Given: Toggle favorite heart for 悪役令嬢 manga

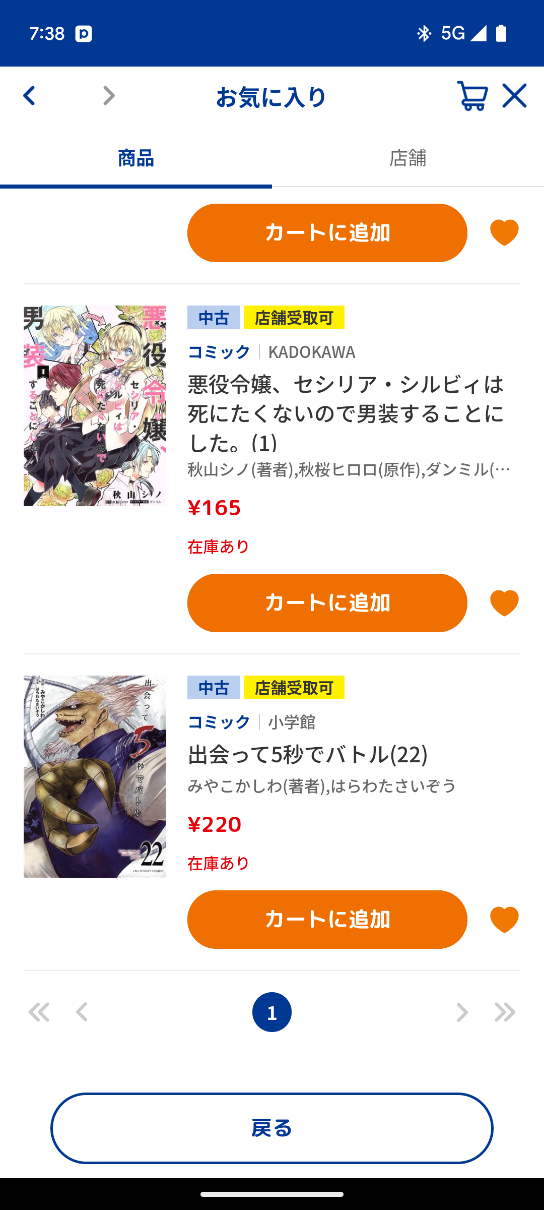Looking at the screenshot, I should [x=504, y=603].
